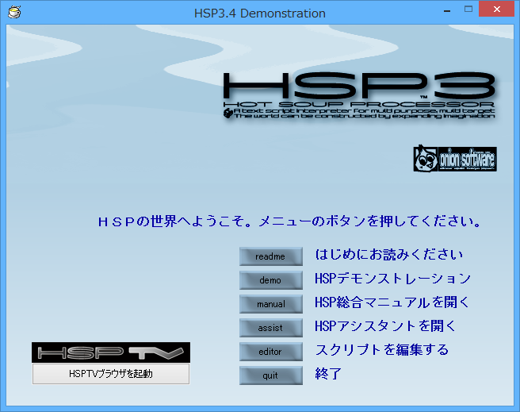Minimize the HSP3.4 Demonstration window

click(x=447, y=10)
